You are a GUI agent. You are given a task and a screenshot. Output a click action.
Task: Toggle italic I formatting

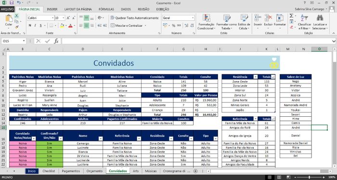pos(35,26)
